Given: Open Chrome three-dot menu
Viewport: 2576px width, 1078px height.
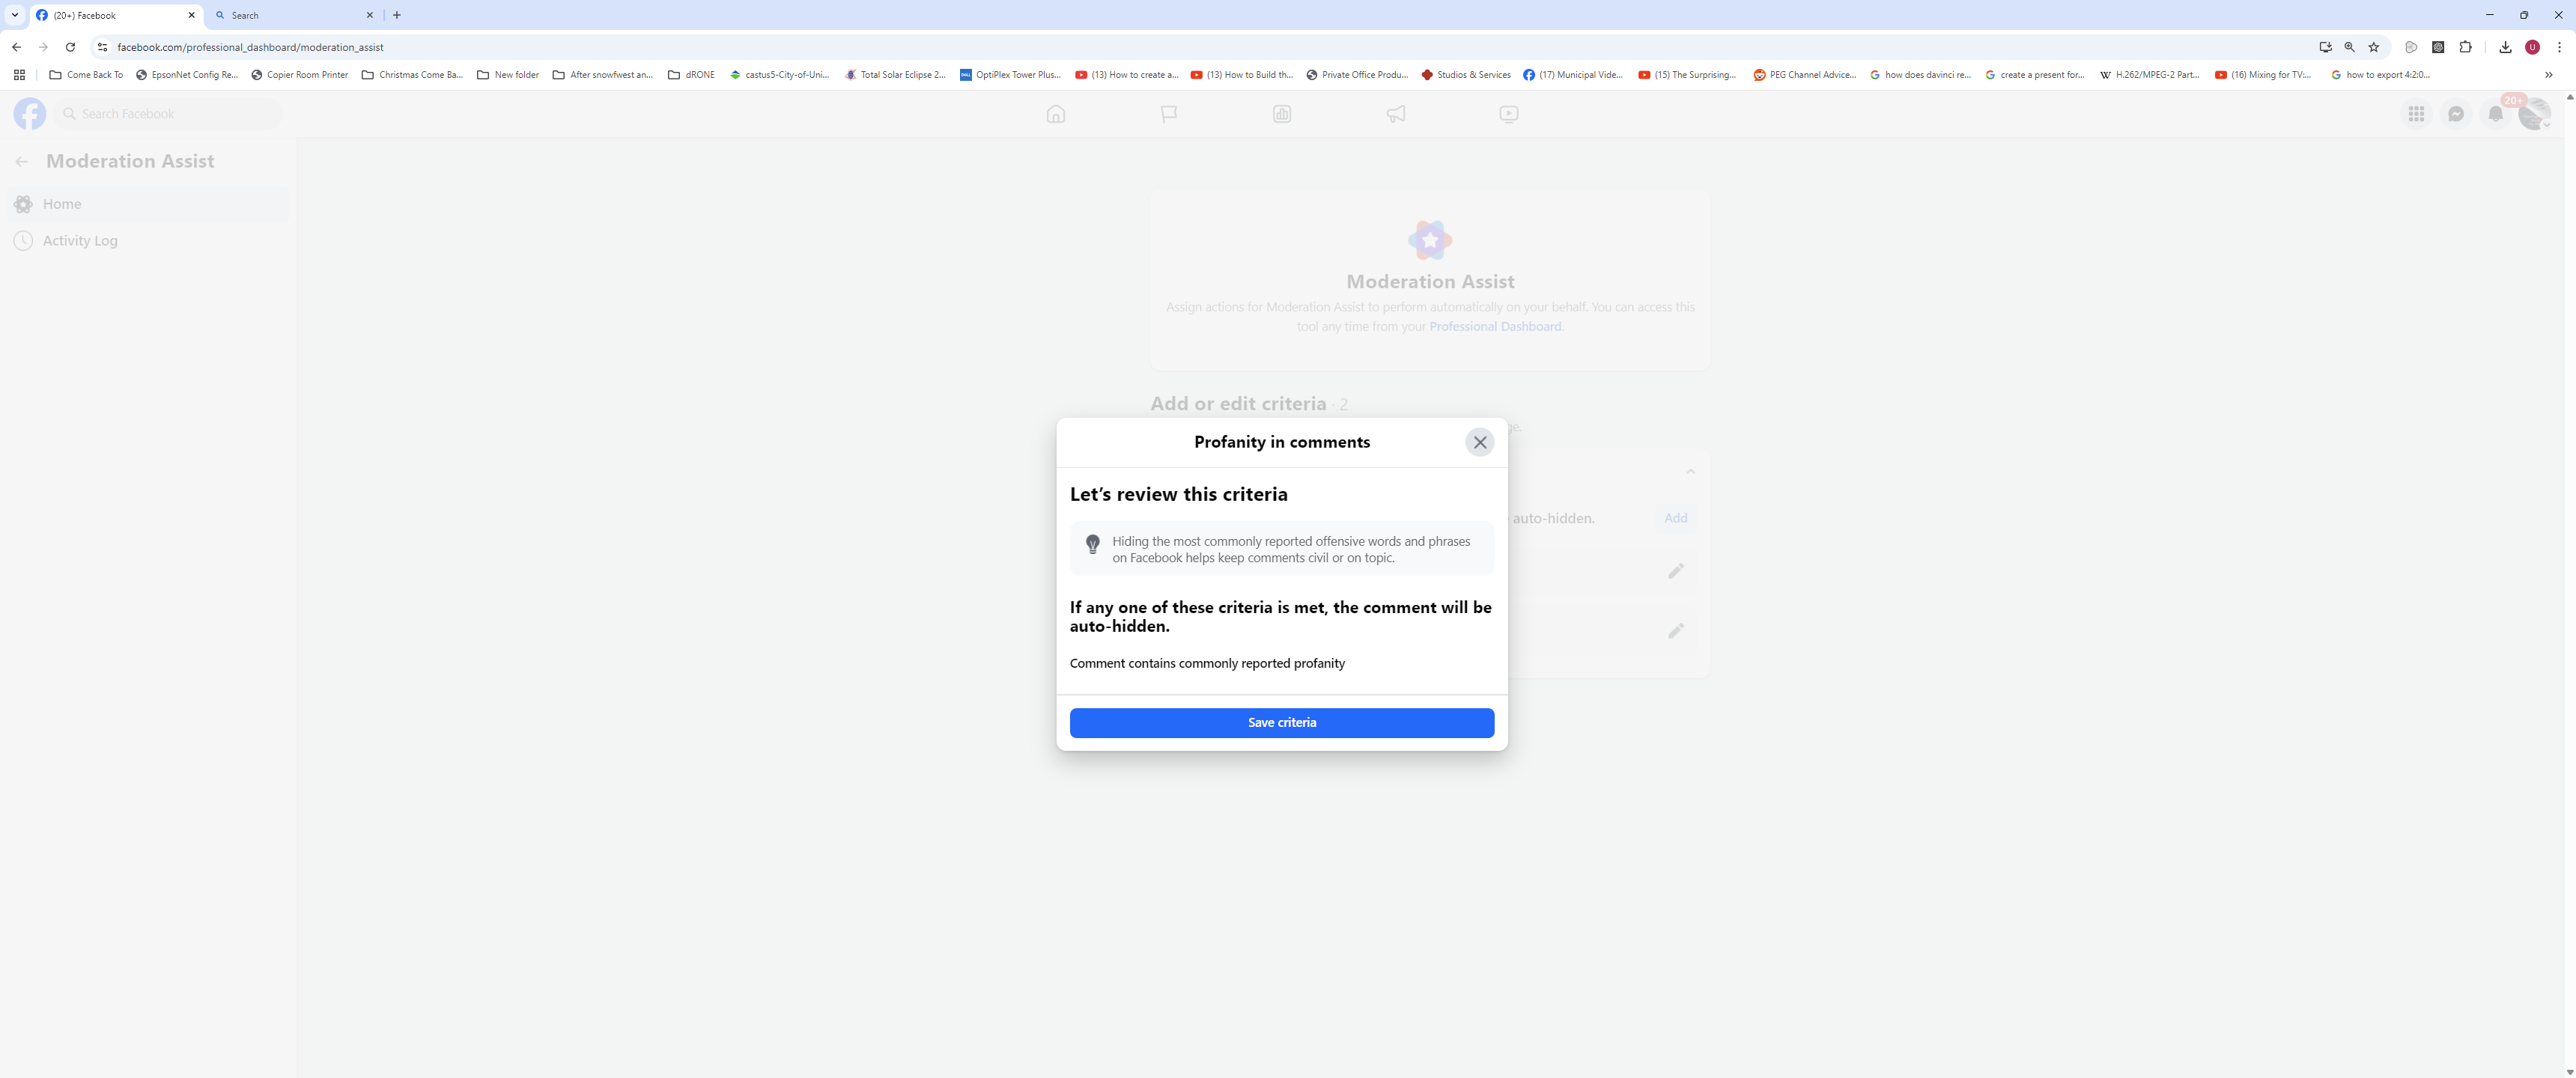Looking at the screenshot, I should (2560, 47).
